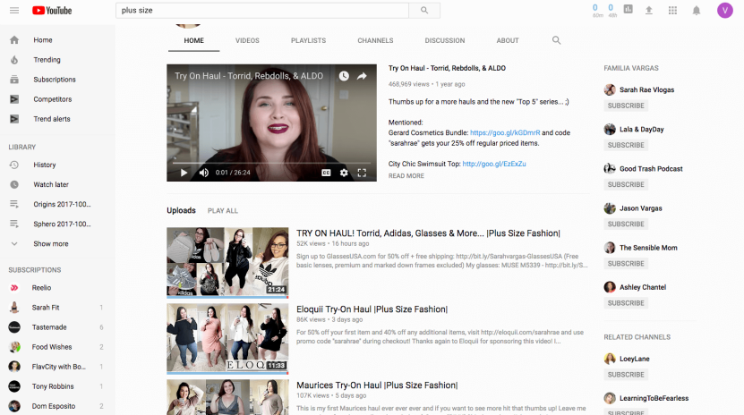Click the Trending flame icon
Image resolution: width=744 pixels, height=415 pixels.
(14, 60)
